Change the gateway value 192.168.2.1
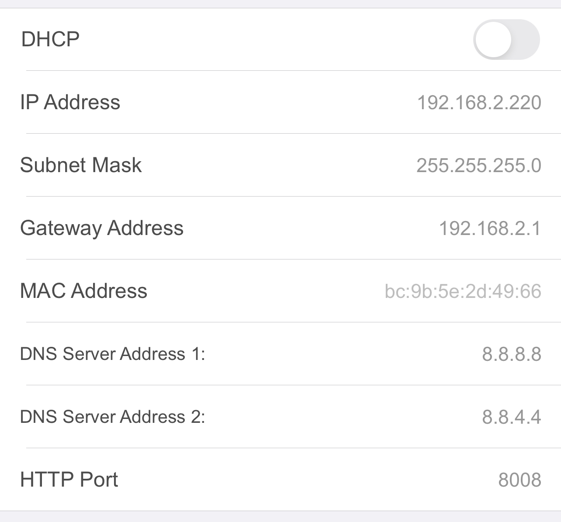The image size is (561, 522). pyautogui.click(x=490, y=228)
